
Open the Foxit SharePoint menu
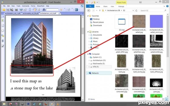click(x=41, y=6)
